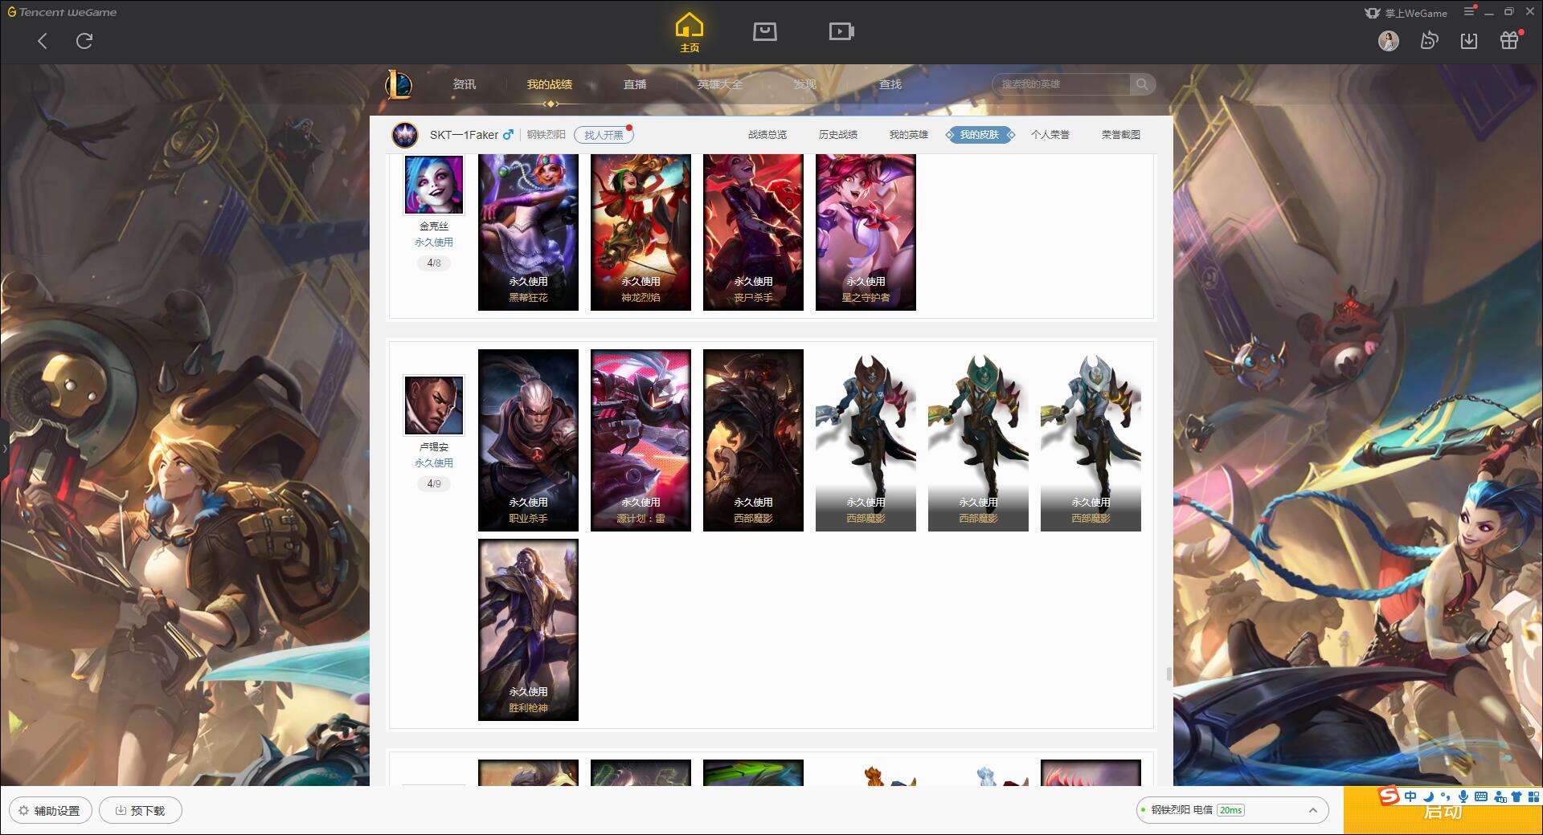Viewport: 1543px width, 835px height.
Task: Open the 神龙烈焰 skin card
Action: click(x=641, y=232)
